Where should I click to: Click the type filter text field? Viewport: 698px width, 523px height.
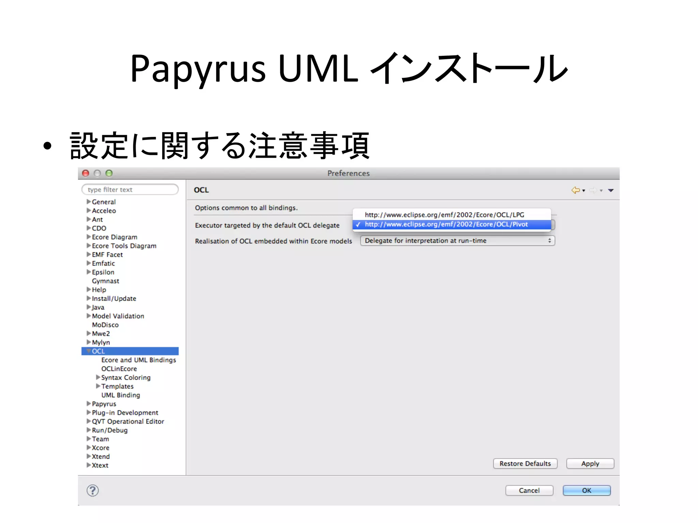130,189
